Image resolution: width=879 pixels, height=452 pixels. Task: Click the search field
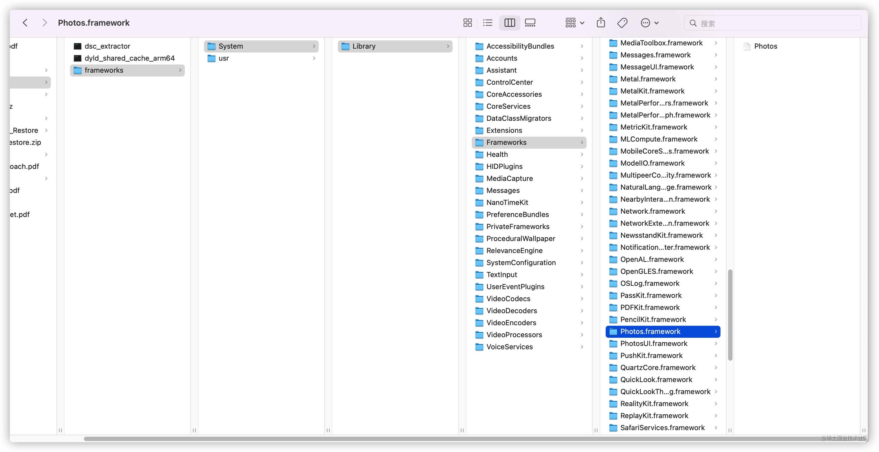(x=773, y=23)
